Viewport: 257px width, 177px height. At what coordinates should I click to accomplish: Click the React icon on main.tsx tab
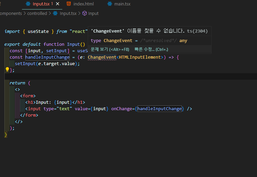(x=110, y=4)
